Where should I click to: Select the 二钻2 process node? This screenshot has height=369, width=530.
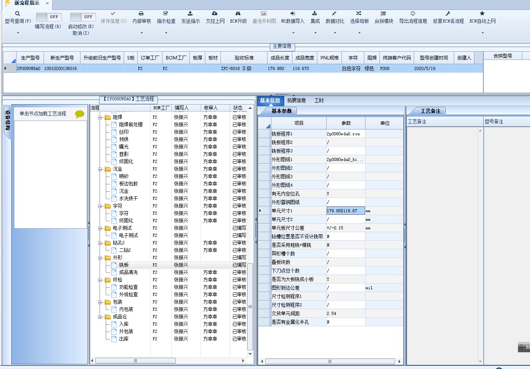[125, 250]
